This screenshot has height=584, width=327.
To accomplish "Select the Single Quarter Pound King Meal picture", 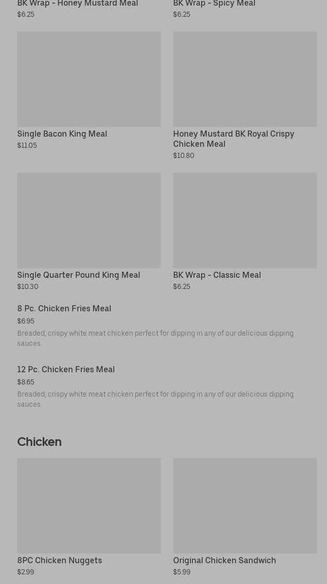I will (89, 220).
